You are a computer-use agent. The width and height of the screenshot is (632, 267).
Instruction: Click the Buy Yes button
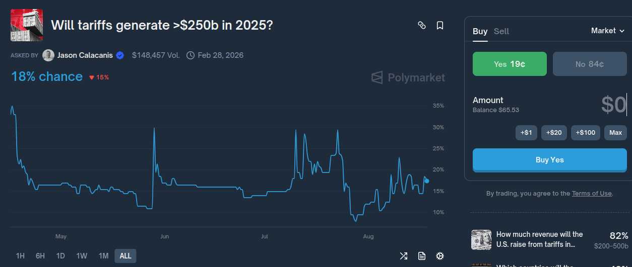point(550,160)
